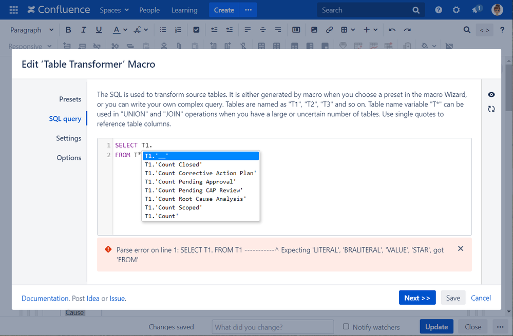Image resolution: width=513 pixels, height=336 pixels.
Task: Open the page layout icon
Action: tap(296, 30)
